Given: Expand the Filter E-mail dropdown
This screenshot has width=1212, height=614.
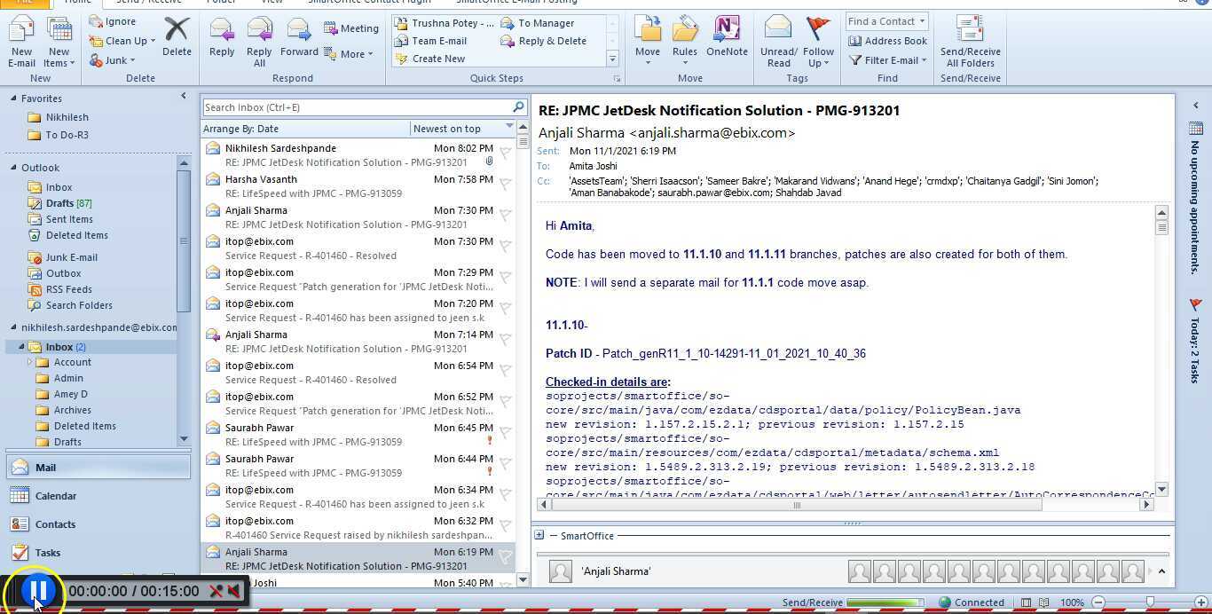Looking at the screenshot, I should pos(888,59).
